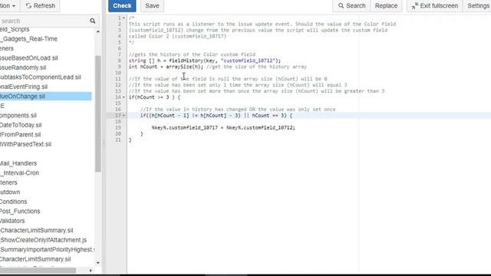Click the file tree vertical scrollbar thumb

click(x=97, y=113)
